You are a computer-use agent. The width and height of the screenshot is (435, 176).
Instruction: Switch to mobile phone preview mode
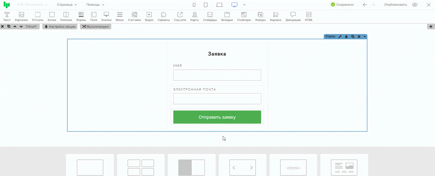194,5
